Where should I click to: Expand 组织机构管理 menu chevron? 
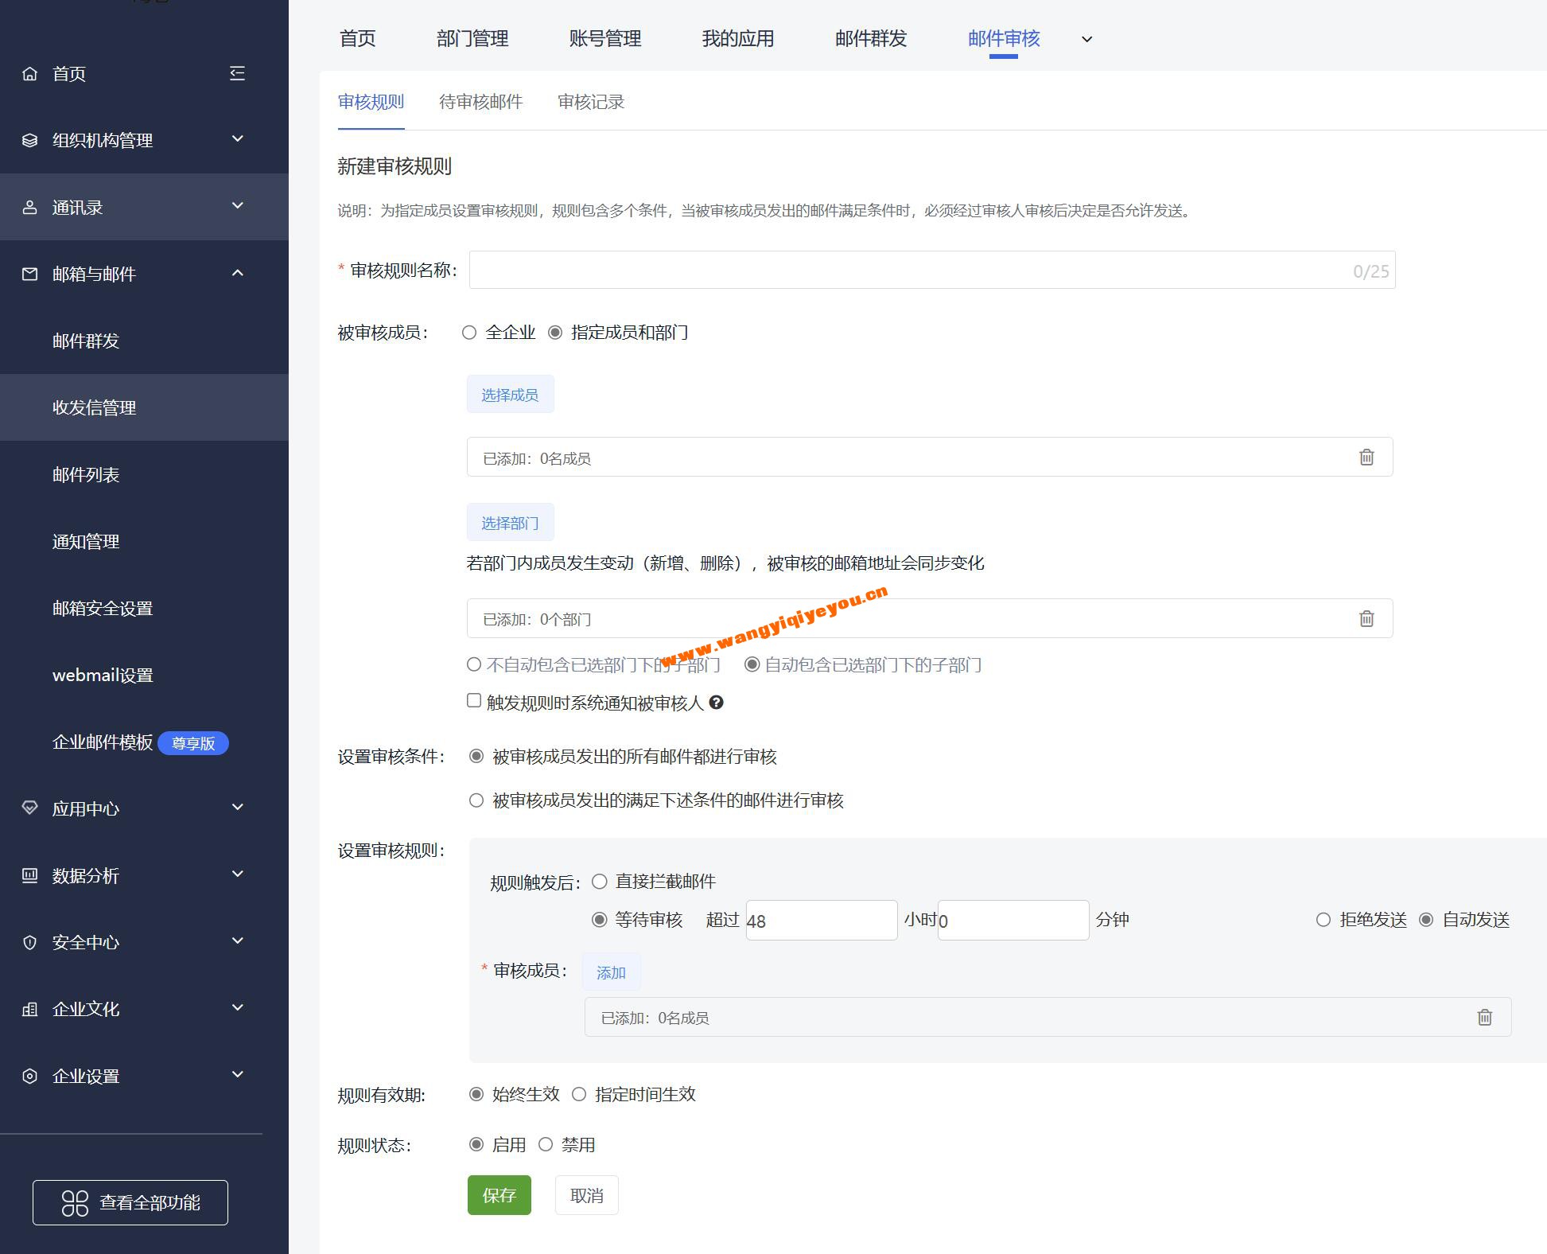click(x=237, y=139)
